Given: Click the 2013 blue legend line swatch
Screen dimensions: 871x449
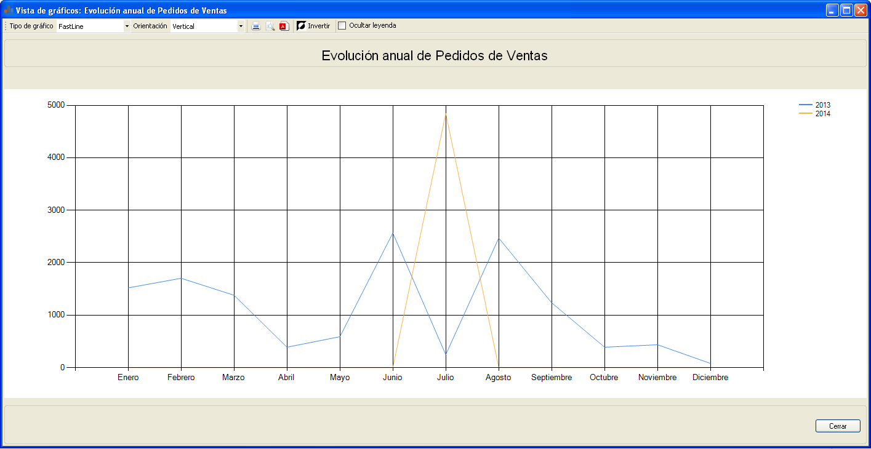Looking at the screenshot, I should (x=805, y=105).
